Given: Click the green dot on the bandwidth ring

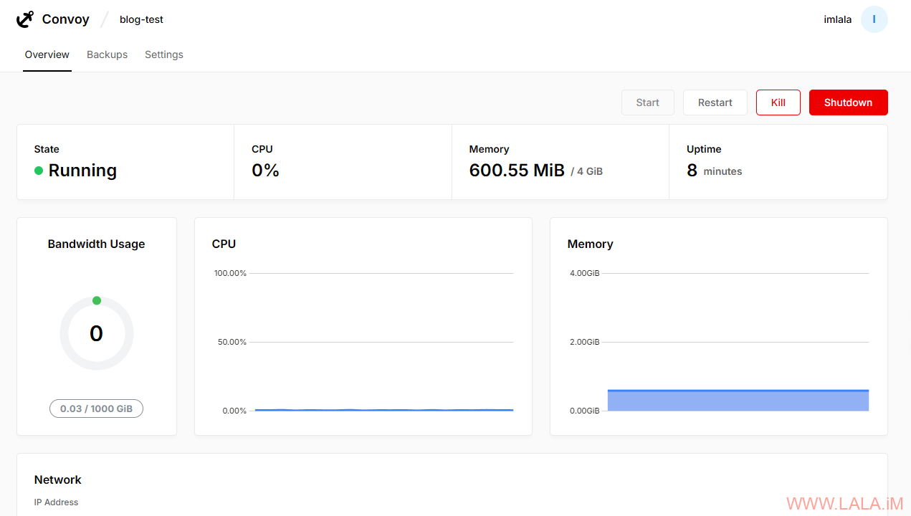Looking at the screenshot, I should [97, 300].
